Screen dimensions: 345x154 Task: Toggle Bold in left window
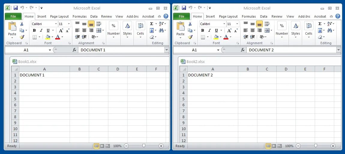pos(34,30)
